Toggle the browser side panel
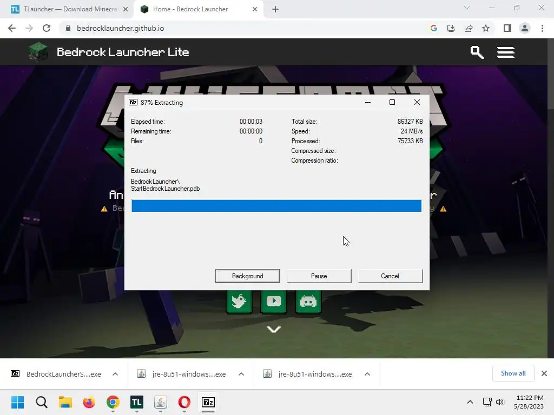 507,28
